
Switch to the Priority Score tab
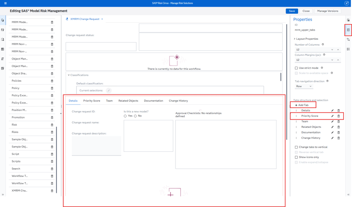[x=92, y=101]
